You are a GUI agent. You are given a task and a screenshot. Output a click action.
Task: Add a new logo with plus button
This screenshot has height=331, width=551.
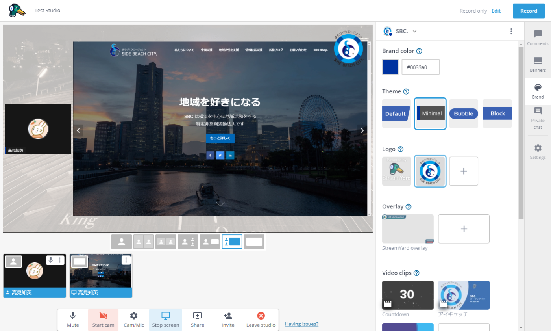[464, 171]
